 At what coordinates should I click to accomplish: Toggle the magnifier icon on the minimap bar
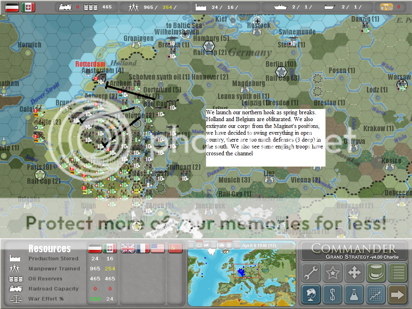point(237,245)
